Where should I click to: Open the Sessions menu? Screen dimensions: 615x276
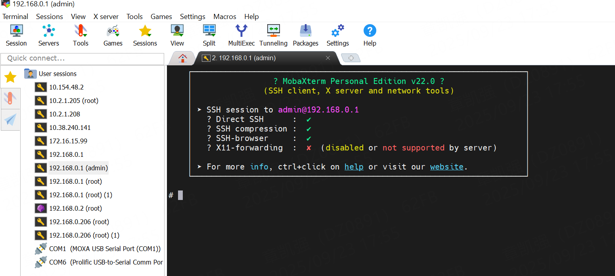point(50,17)
